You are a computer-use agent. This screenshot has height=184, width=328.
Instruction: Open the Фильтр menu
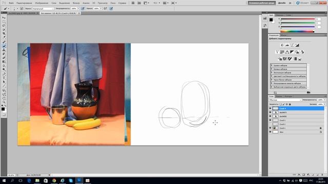[x=76, y=3]
